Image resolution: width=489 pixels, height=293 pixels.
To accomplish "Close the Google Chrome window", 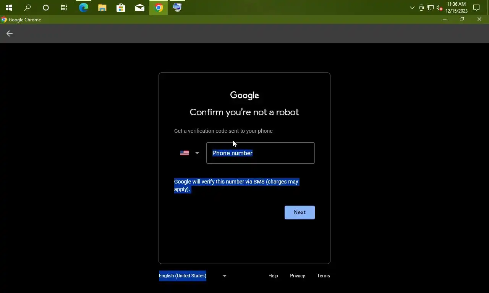I will pyautogui.click(x=479, y=19).
